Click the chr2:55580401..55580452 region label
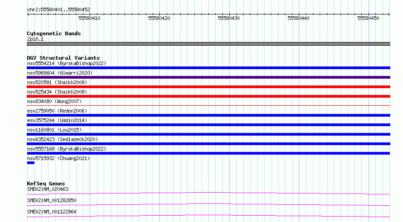This screenshot has height=222, width=403. coord(58,9)
